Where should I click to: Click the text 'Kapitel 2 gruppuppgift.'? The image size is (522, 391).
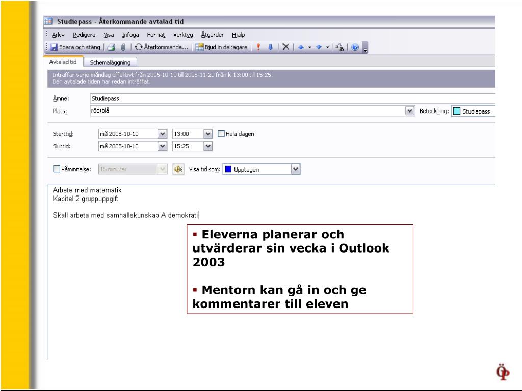(86, 199)
